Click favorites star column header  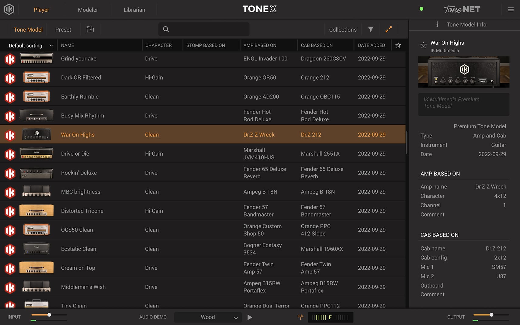click(398, 45)
